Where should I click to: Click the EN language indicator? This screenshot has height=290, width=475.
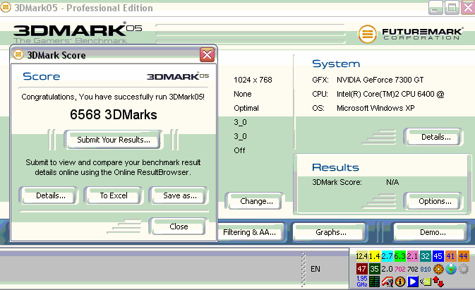tap(315, 269)
